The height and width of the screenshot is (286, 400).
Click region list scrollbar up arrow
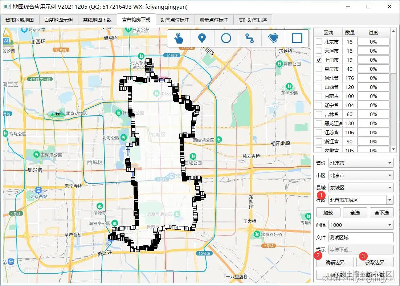(393, 31)
